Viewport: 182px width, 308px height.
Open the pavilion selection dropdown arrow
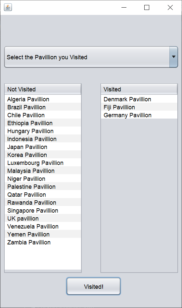pos(173,57)
